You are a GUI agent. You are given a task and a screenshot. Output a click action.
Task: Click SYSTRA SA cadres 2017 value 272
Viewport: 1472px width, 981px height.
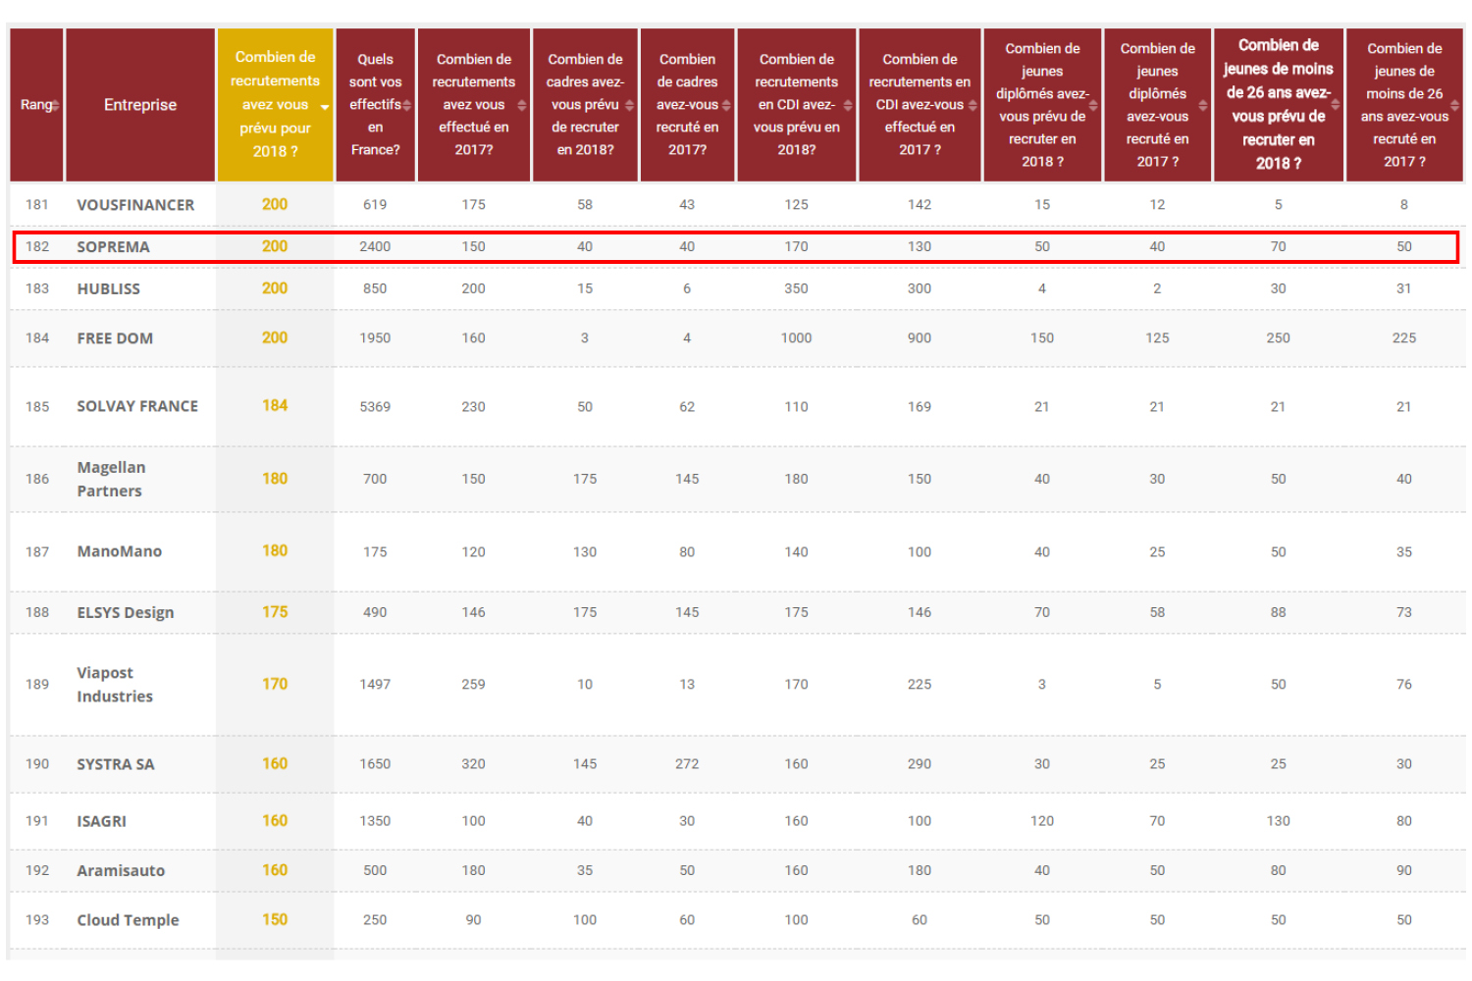(x=687, y=764)
